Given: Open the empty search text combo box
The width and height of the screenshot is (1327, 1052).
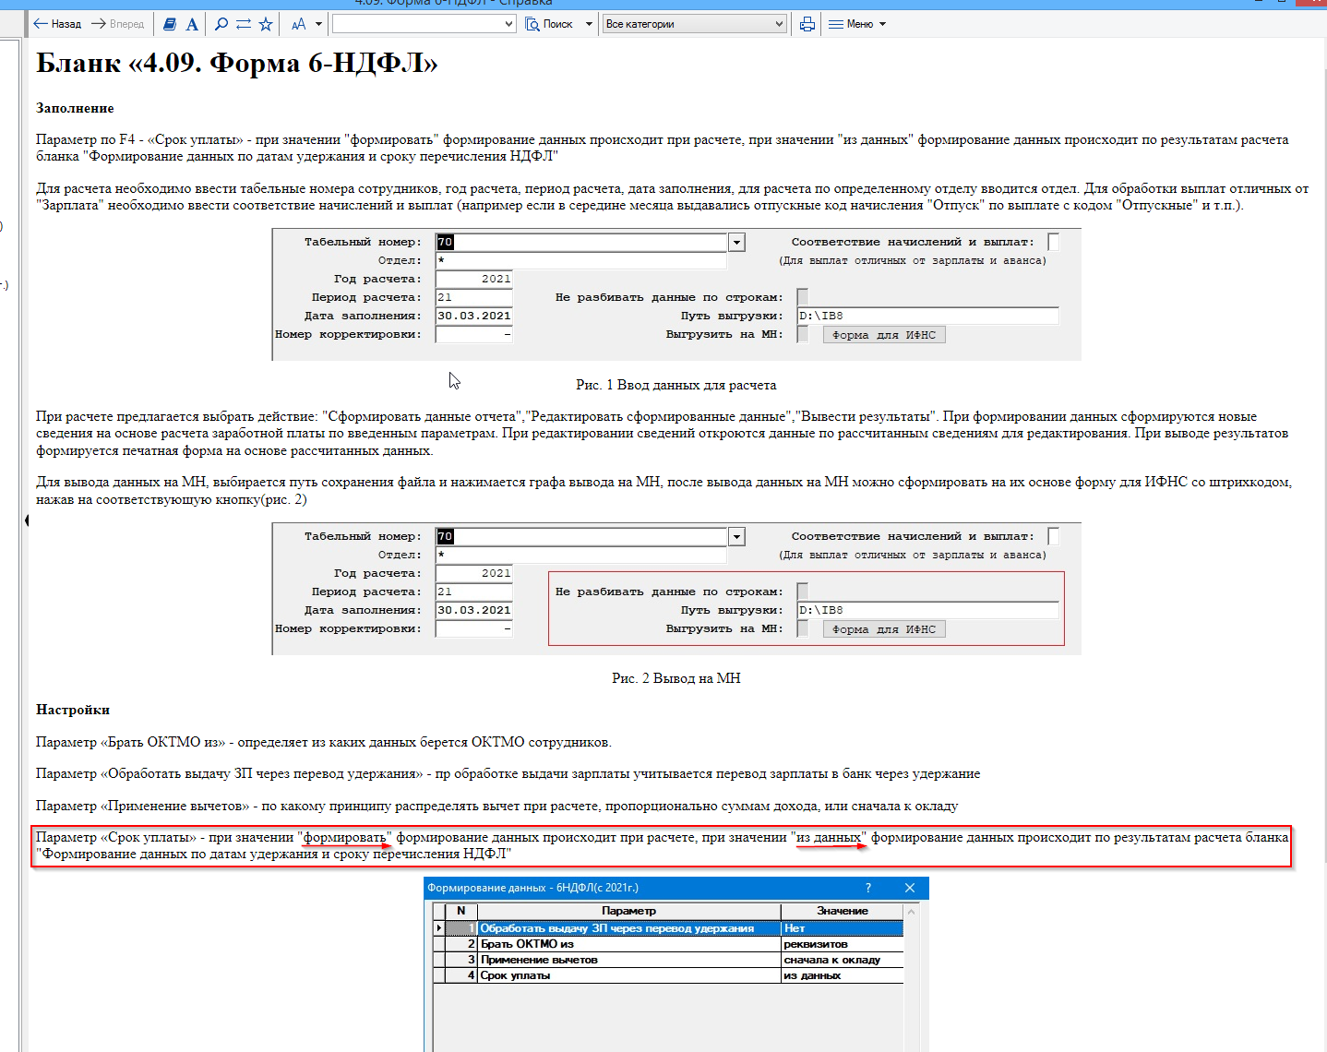Looking at the screenshot, I should click(424, 24).
